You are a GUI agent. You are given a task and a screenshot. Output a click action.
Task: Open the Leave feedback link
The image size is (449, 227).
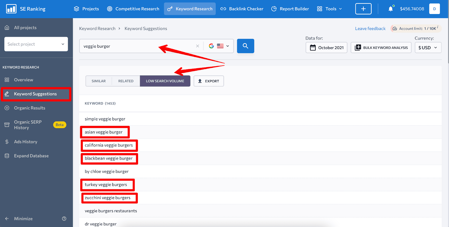pos(370,29)
